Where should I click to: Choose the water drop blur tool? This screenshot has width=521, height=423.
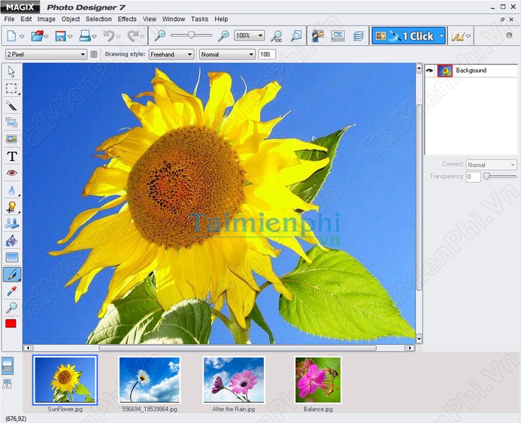coord(11,190)
